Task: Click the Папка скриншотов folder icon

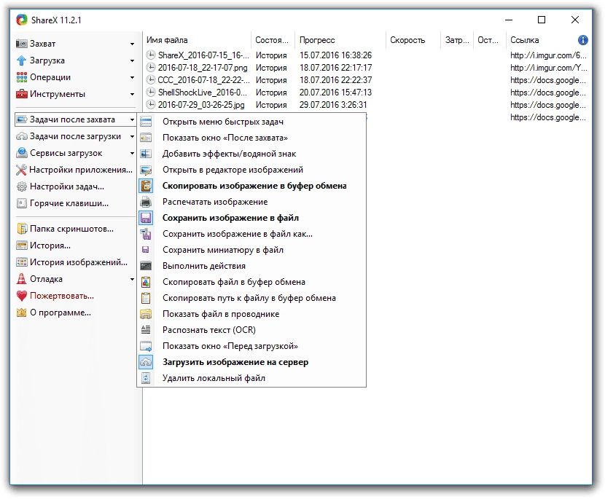Action: (22, 229)
